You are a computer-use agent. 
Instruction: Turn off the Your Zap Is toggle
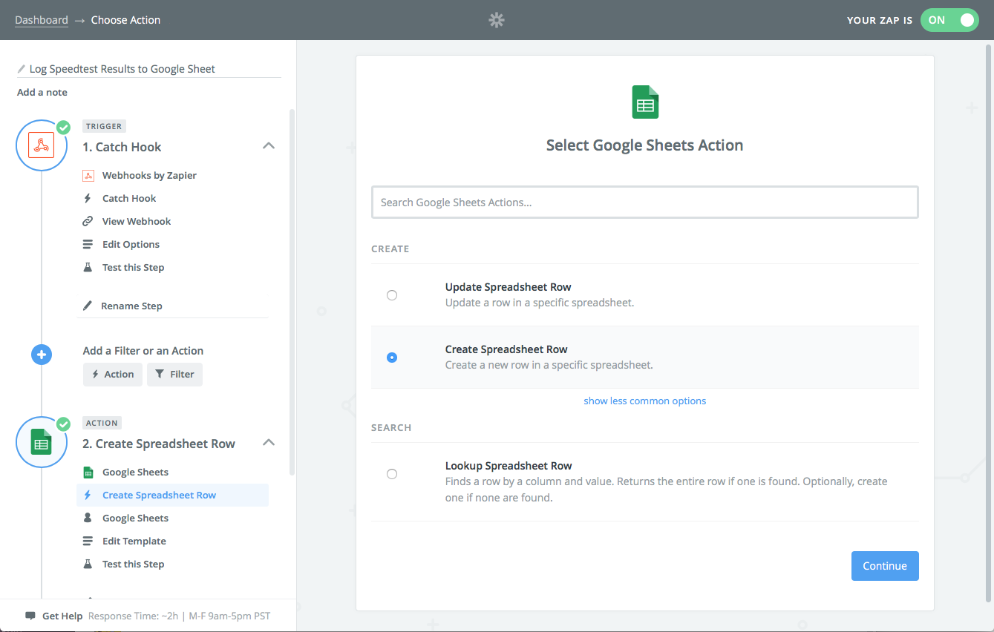[x=949, y=20]
